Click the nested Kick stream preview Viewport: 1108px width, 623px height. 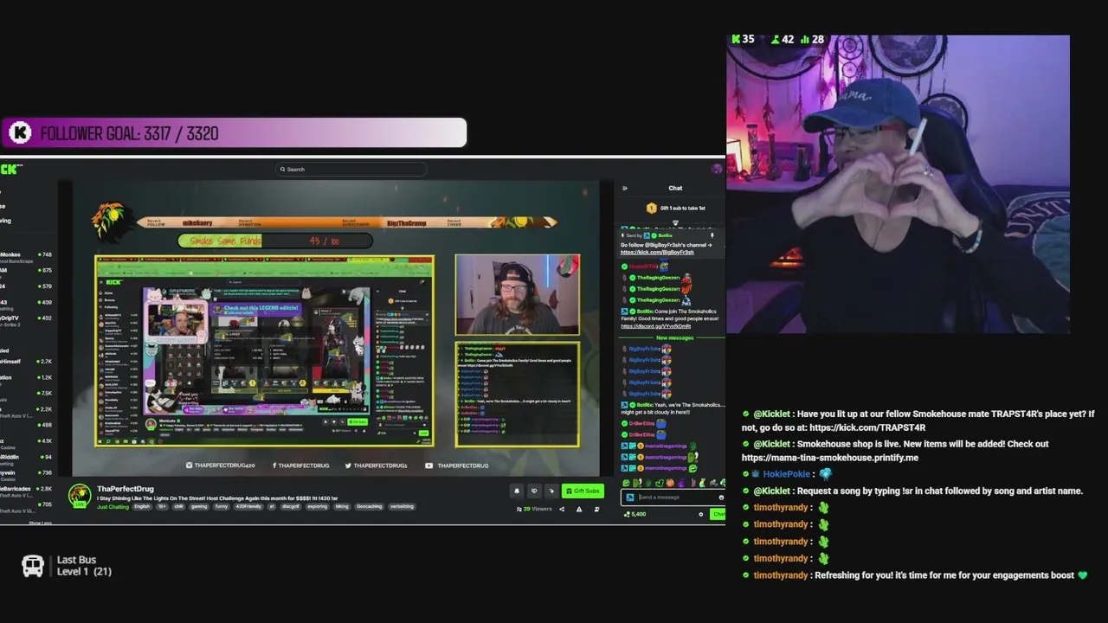tap(264, 350)
